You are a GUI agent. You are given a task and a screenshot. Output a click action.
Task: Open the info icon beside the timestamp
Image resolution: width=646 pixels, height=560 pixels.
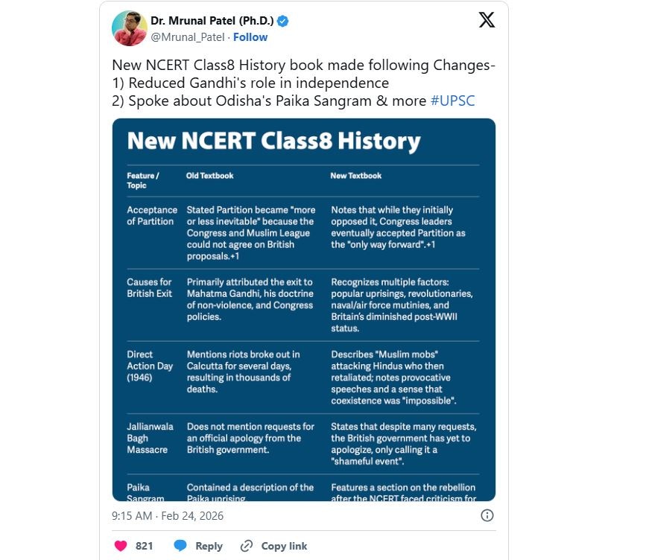tap(487, 515)
